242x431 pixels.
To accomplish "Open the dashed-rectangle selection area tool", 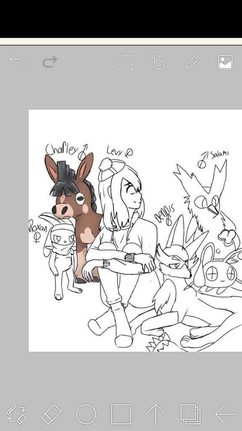I will pos(125,62).
